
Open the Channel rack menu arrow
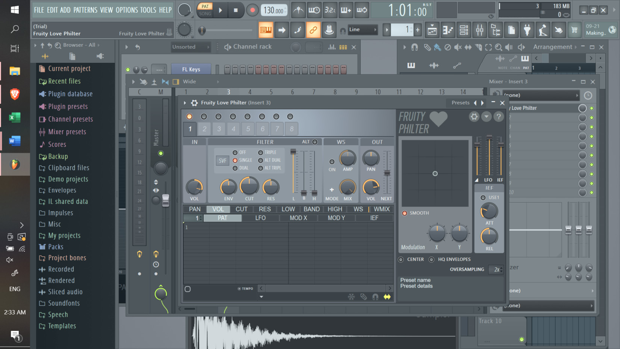127,47
